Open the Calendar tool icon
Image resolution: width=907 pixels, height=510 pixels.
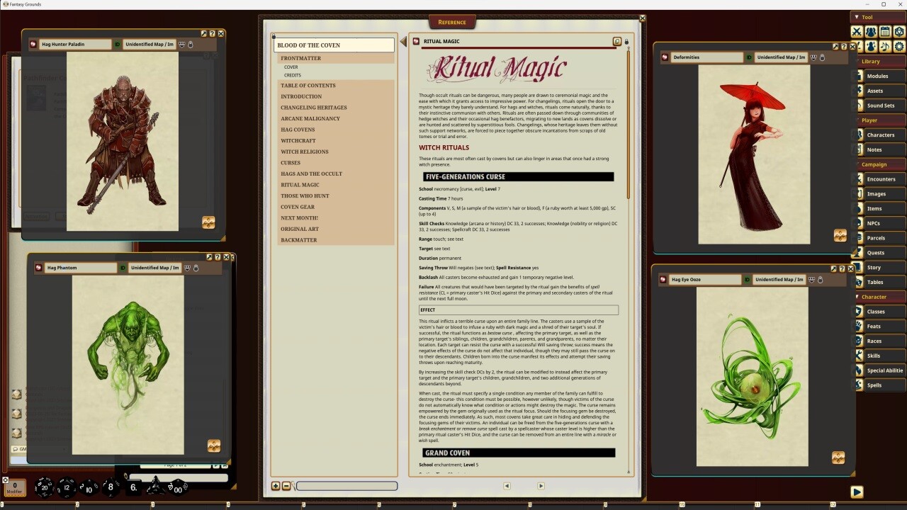point(884,32)
